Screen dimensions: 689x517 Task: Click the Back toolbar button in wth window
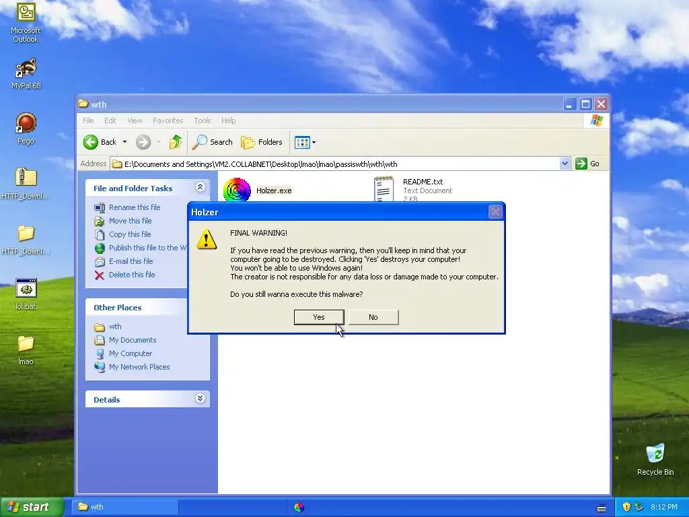100,142
